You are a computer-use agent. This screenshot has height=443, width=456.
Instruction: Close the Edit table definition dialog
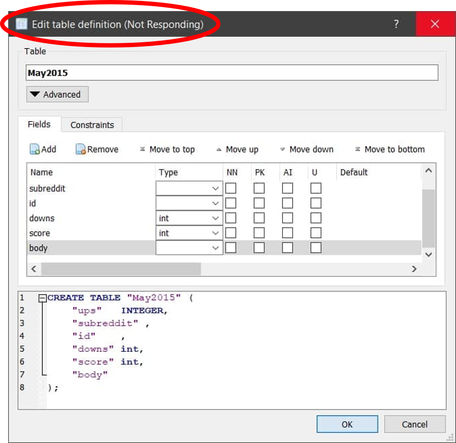pyautogui.click(x=435, y=24)
